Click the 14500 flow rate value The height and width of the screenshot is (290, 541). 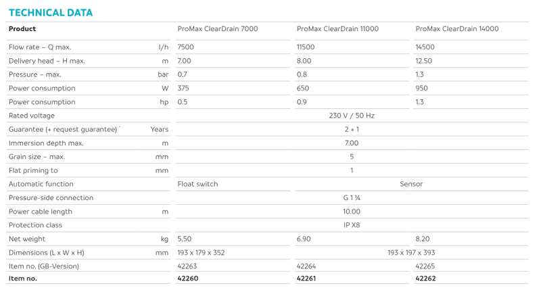coord(425,47)
